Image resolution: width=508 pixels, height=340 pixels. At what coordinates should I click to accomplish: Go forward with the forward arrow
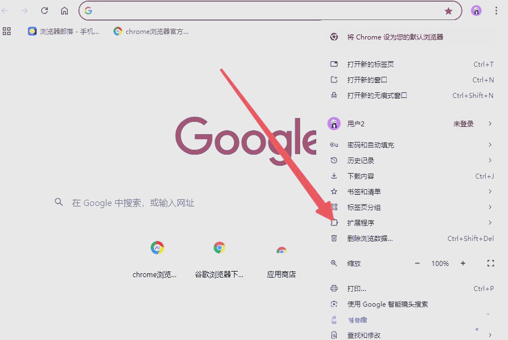point(24,11)
